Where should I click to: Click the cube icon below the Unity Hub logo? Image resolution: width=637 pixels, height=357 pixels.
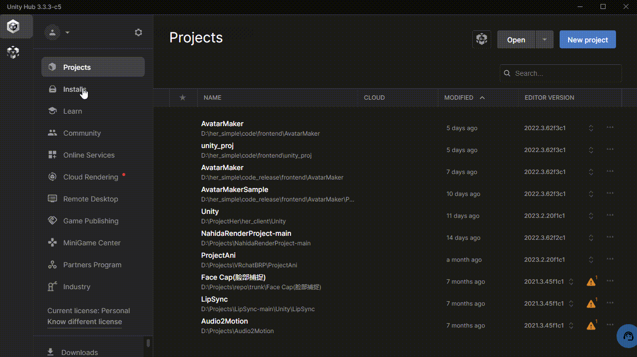(13, 52)
